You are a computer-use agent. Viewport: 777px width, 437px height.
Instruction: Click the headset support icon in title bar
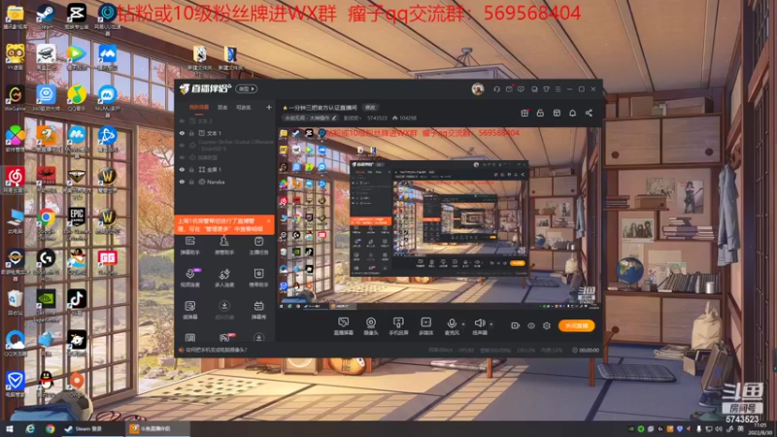(496, 89)
